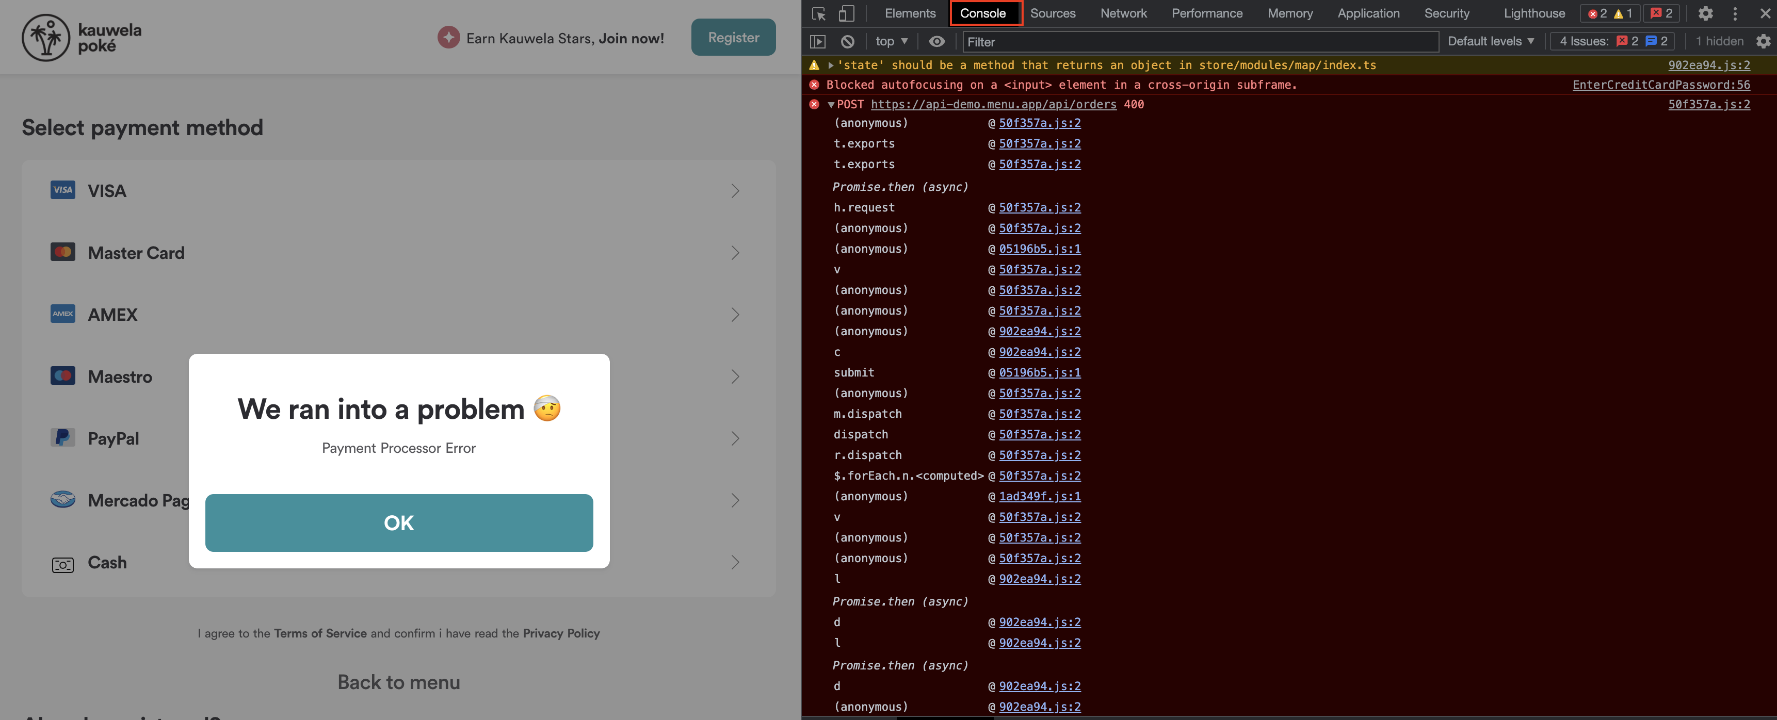The height and width of the screenshot is (720, 1777).
Task: Open DevTools settings gear
Action: click(1705, 13)
